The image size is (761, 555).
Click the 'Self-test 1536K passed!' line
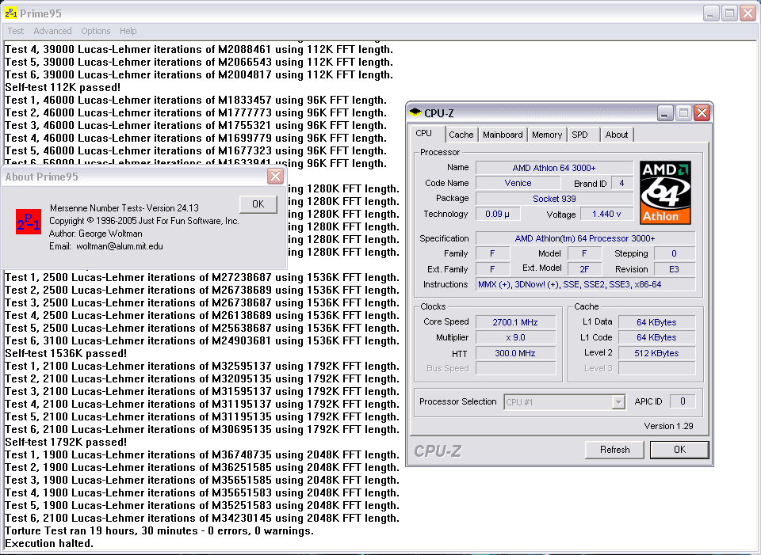tap(66, 353)
